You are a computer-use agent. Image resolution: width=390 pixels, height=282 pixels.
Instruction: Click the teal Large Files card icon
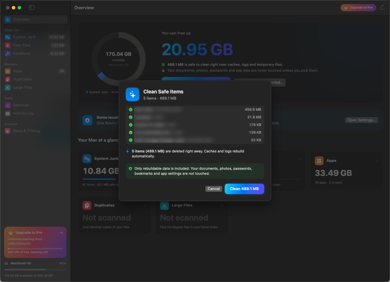pyautogui.click(x=165, y=206)
